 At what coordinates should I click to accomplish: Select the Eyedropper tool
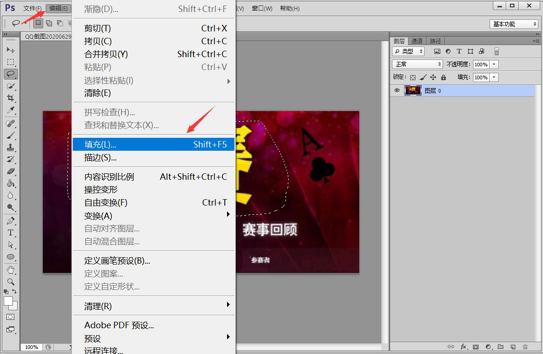pyautogui.click(x=11, y=110)
